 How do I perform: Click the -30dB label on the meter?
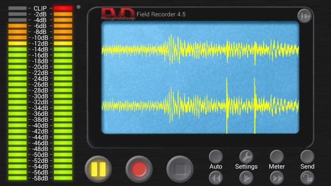pyautogui.click(x=40, y=96)
